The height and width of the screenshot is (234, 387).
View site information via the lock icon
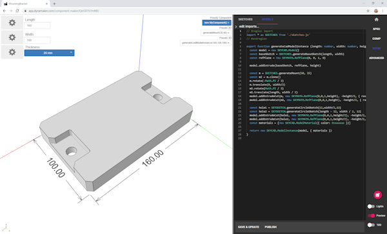point(25,11)
